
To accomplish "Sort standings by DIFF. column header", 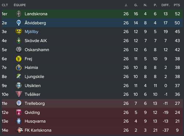I will click(x=165, y=5).
